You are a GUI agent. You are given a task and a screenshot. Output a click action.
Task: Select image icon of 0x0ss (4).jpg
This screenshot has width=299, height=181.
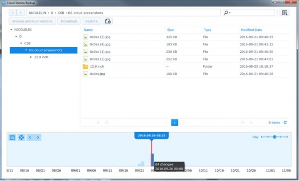pyautogui.click(x=85, y=44)
